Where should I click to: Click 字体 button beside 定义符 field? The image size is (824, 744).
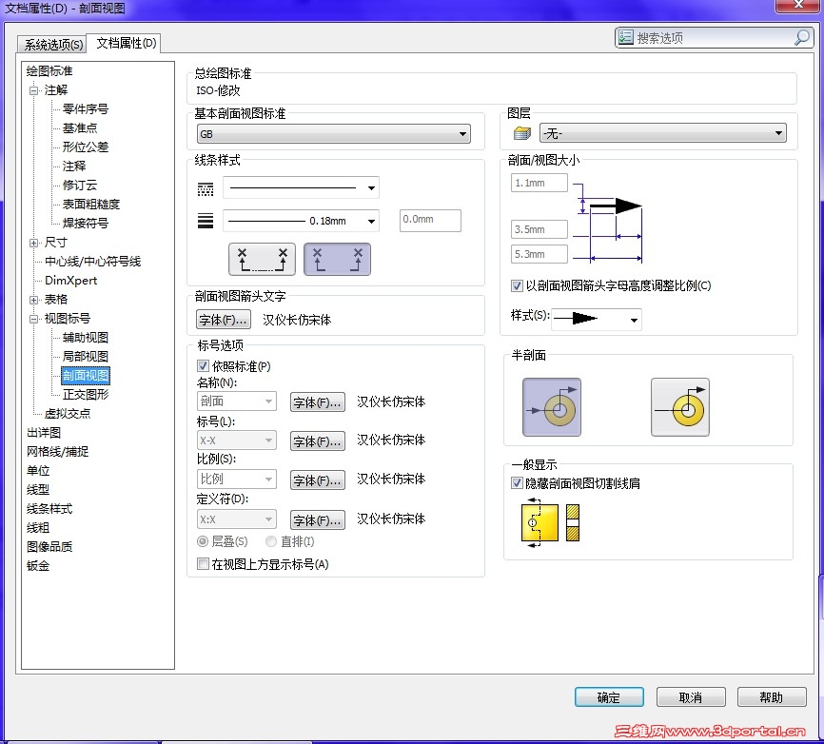click(318, 520)
